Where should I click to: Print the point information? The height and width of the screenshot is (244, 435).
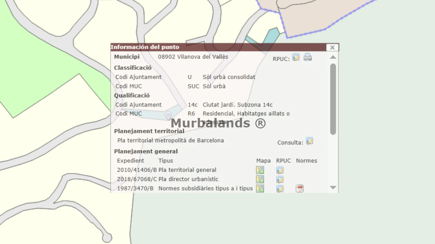(x=308, y=57)
